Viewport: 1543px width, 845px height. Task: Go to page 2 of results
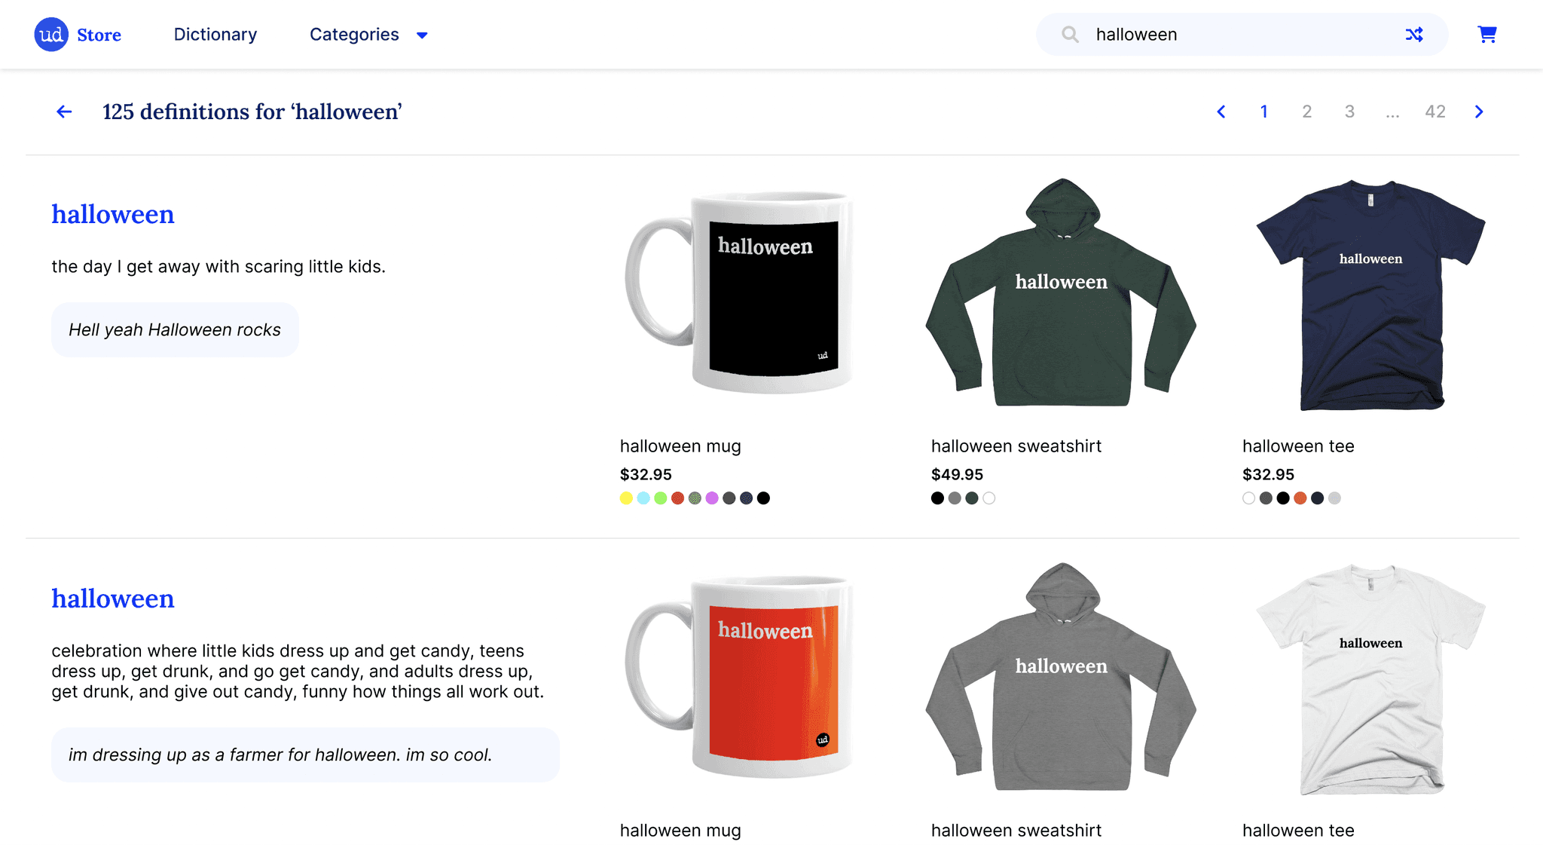(x=1306, y=112)
